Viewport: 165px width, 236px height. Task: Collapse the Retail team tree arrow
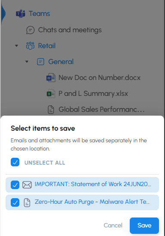point(17,46)
